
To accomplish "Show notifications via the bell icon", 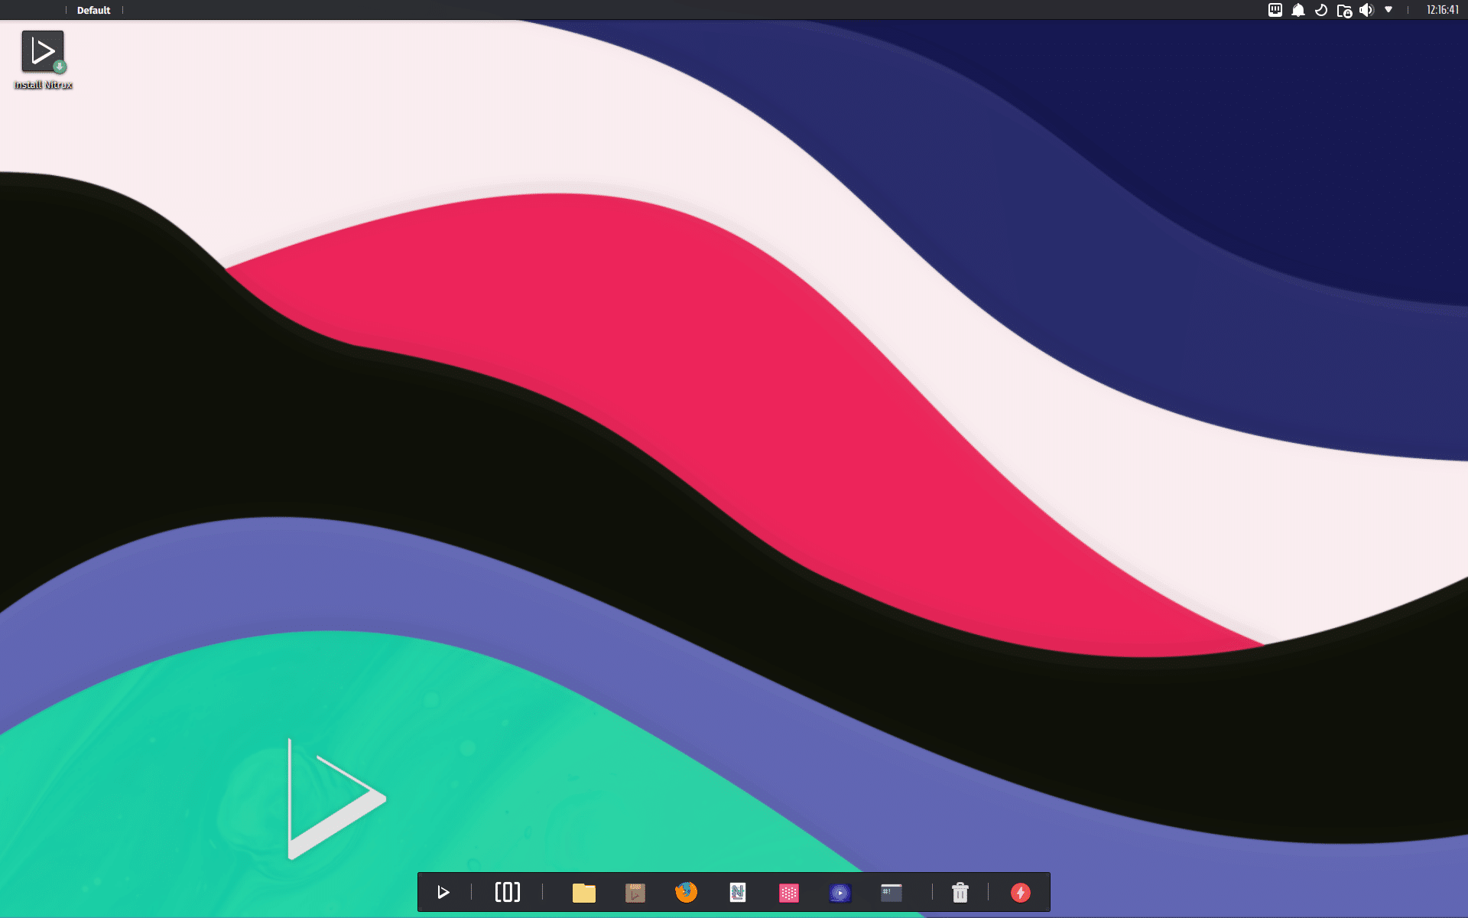I will coord(1297,10).
